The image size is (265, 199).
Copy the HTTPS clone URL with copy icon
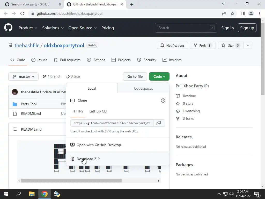pyautogui.click(x=159, y=123)
